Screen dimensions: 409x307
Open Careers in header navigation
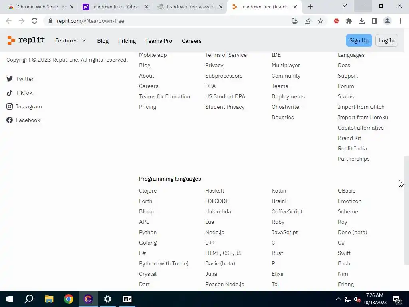pos(191,41)
